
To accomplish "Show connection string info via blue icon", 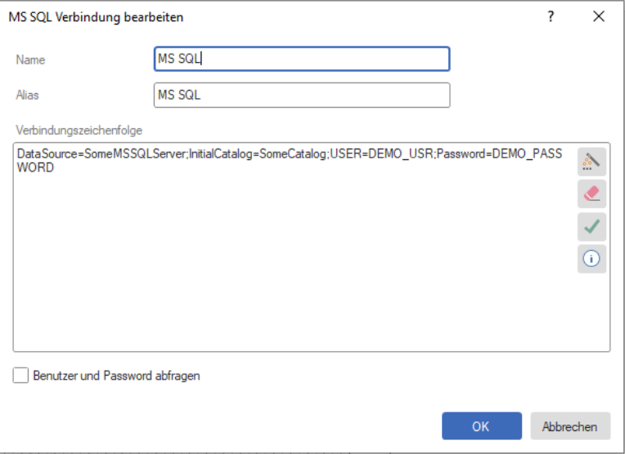I will pyautogui.click(x=591, y=258).
